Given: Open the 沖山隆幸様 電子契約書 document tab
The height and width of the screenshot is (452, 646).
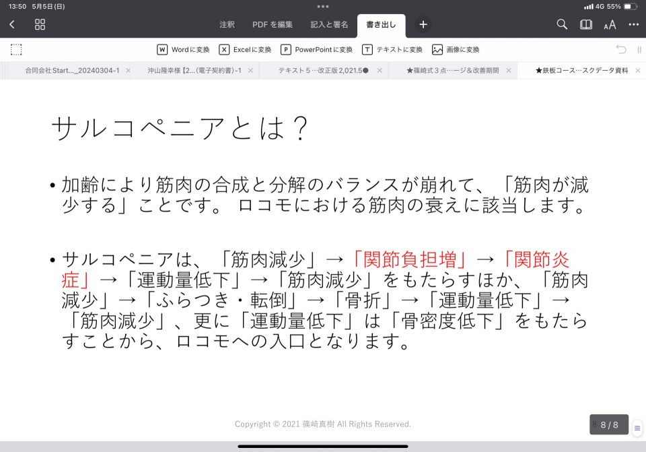Looking at the screenshot, I should pyautogui.click(x=194, y=71).
